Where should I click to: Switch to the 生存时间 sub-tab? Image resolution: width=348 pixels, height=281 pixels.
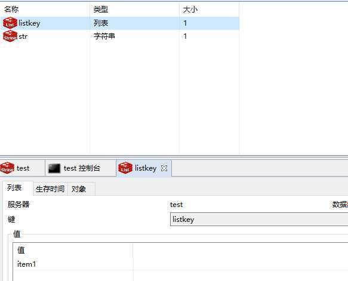click(x=50, y=189)
